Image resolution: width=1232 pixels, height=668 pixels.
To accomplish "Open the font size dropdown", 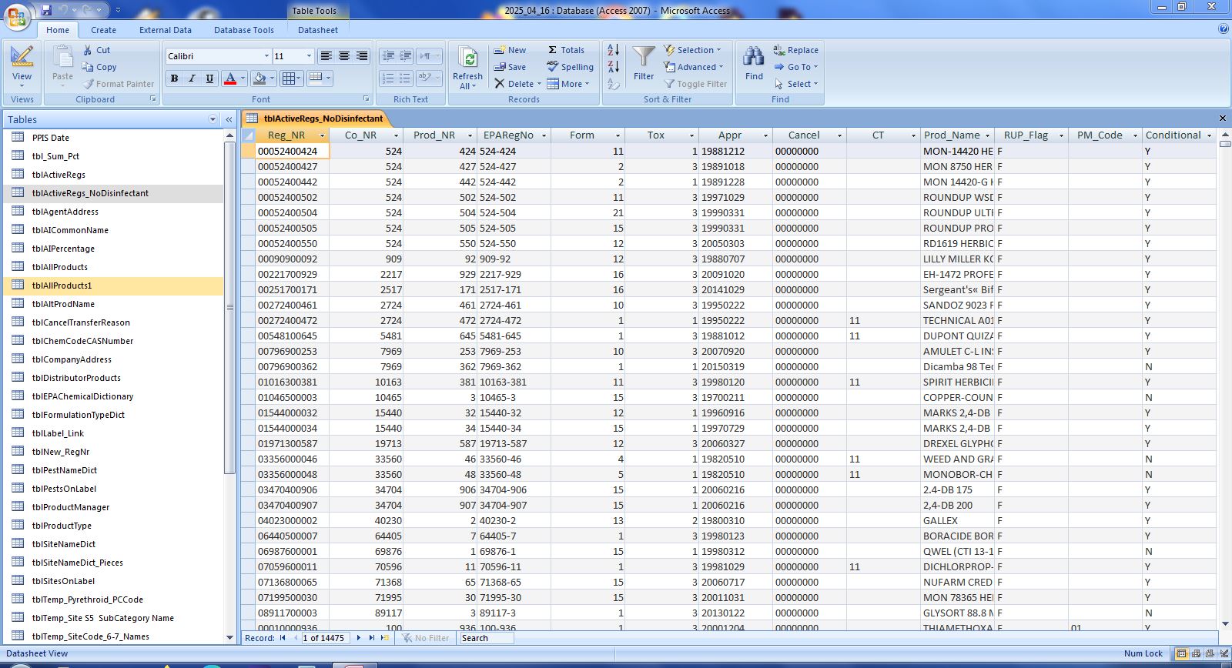I will [309, 56].
